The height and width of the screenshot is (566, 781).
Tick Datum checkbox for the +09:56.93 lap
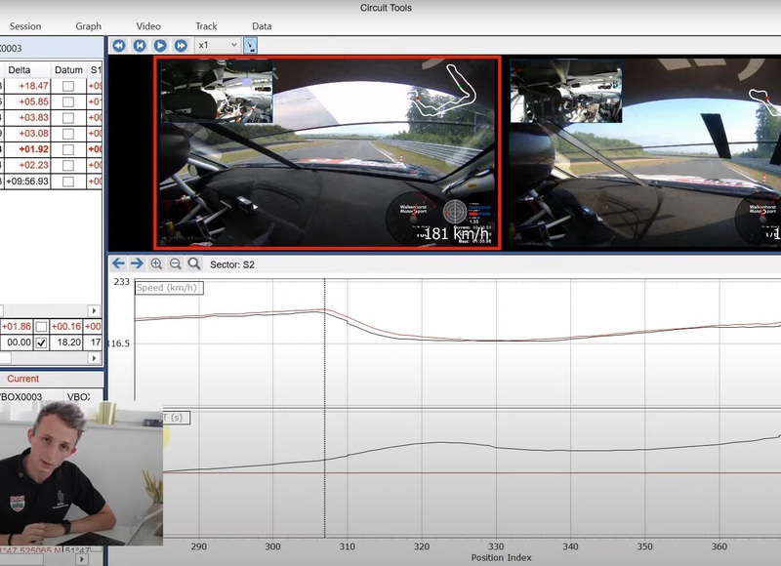coord(68,182)
